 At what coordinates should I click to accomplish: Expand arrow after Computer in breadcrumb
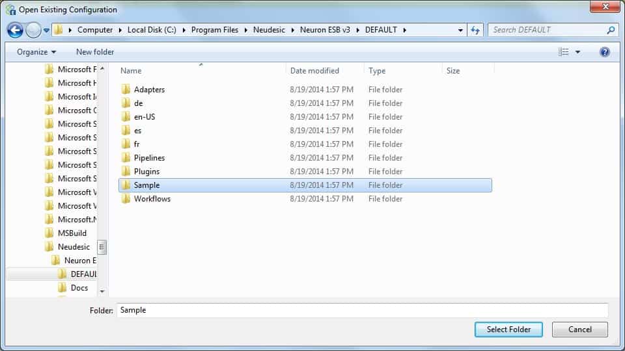(x=120, y=31)
